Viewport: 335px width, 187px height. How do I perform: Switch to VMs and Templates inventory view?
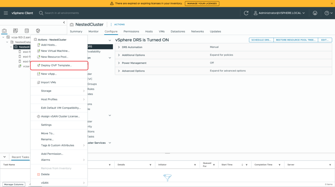click(15, 31)
